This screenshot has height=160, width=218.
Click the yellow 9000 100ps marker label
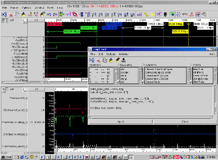tap(176, 24)
